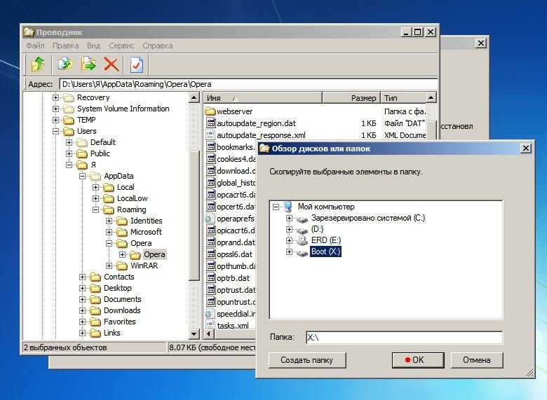Close the Обзор дисков или папок dialog

525,149
